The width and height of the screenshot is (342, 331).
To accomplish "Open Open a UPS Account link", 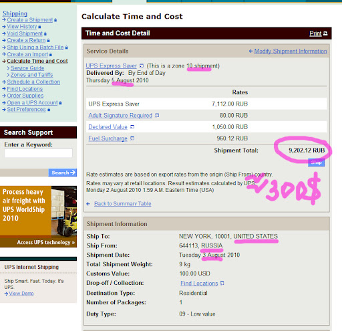I will 32,103.
